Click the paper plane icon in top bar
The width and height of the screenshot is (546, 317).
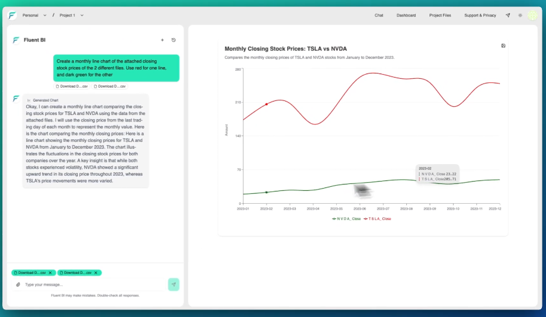pyautogui.click(x=507, y=15)
